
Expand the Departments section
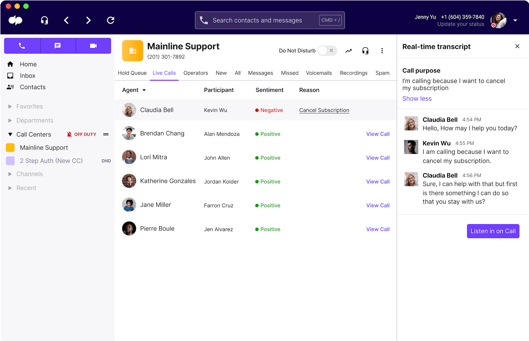[x=10, y=120]
